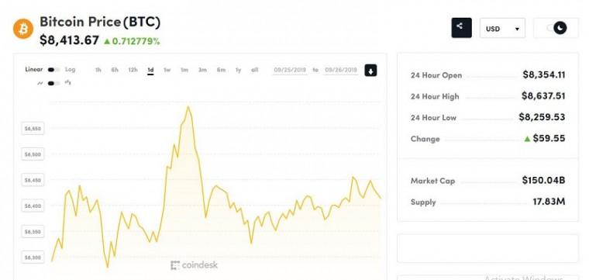
Task: Open the 09/26/2019 end date picker
Action: click(x=341, y=70)
